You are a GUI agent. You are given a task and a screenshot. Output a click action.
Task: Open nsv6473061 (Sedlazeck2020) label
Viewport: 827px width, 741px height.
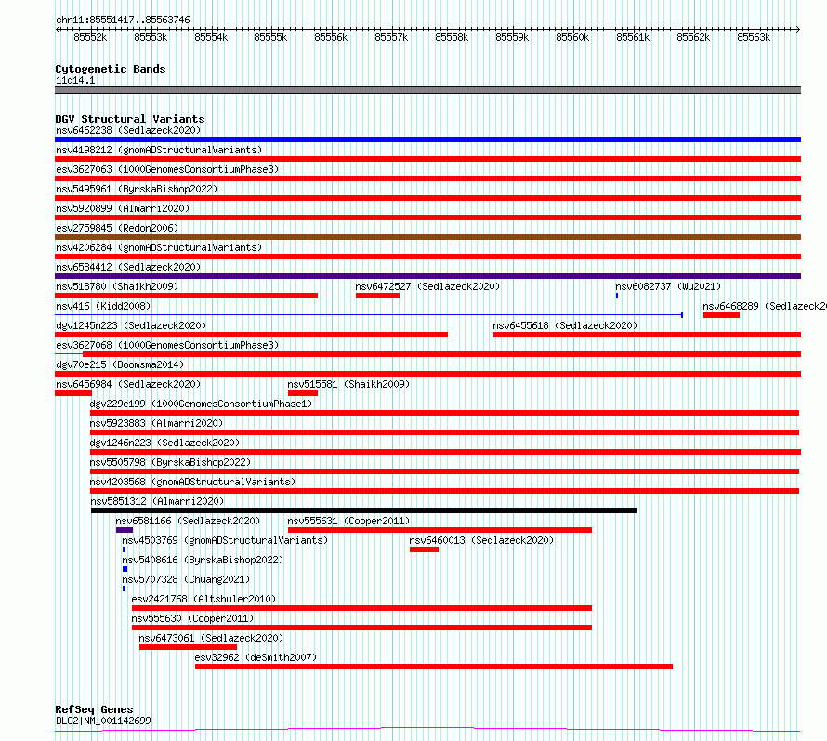point(211,638)
